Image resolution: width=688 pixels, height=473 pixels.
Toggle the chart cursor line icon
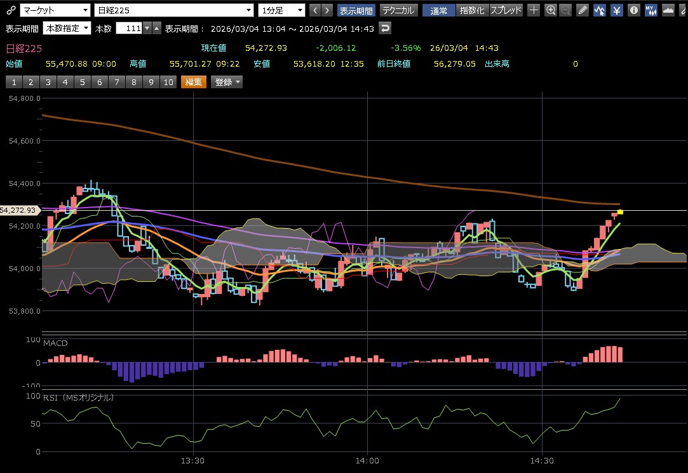(x=600, y=10)
